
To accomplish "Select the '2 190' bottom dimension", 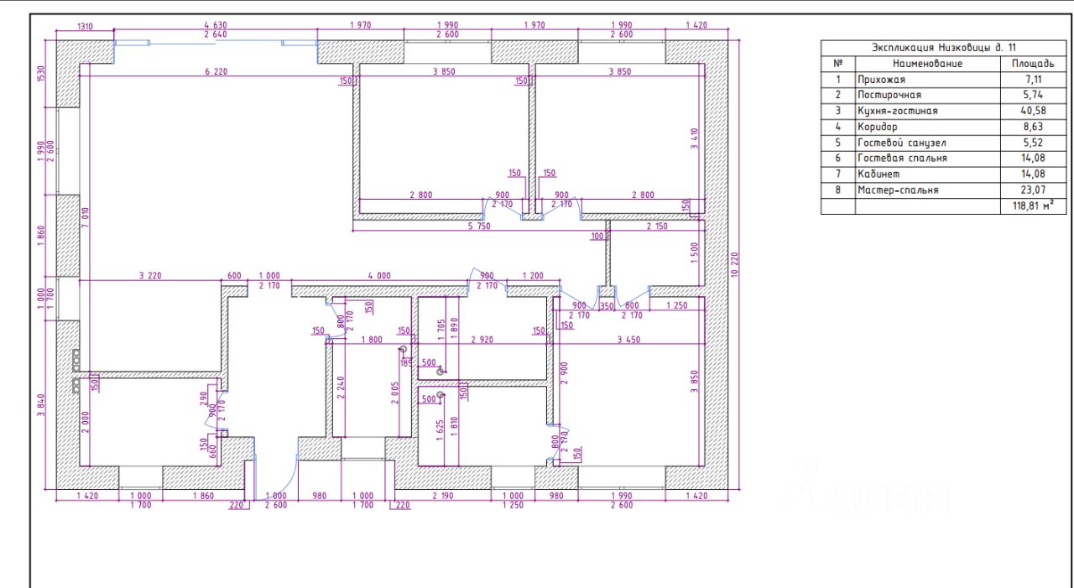I will click(x=442, y=497).
